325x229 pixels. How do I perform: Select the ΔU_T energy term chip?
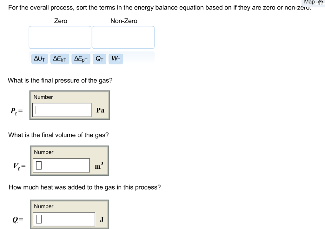click(x=39, y=58)
